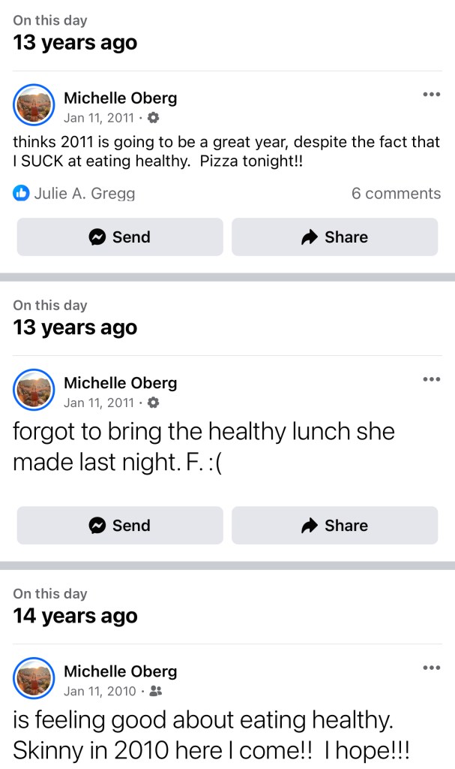The height and width of the screenshot is (769, 455).
Task: Open Julie A. Gregg's reaction list
Action: tap(85, 194)
